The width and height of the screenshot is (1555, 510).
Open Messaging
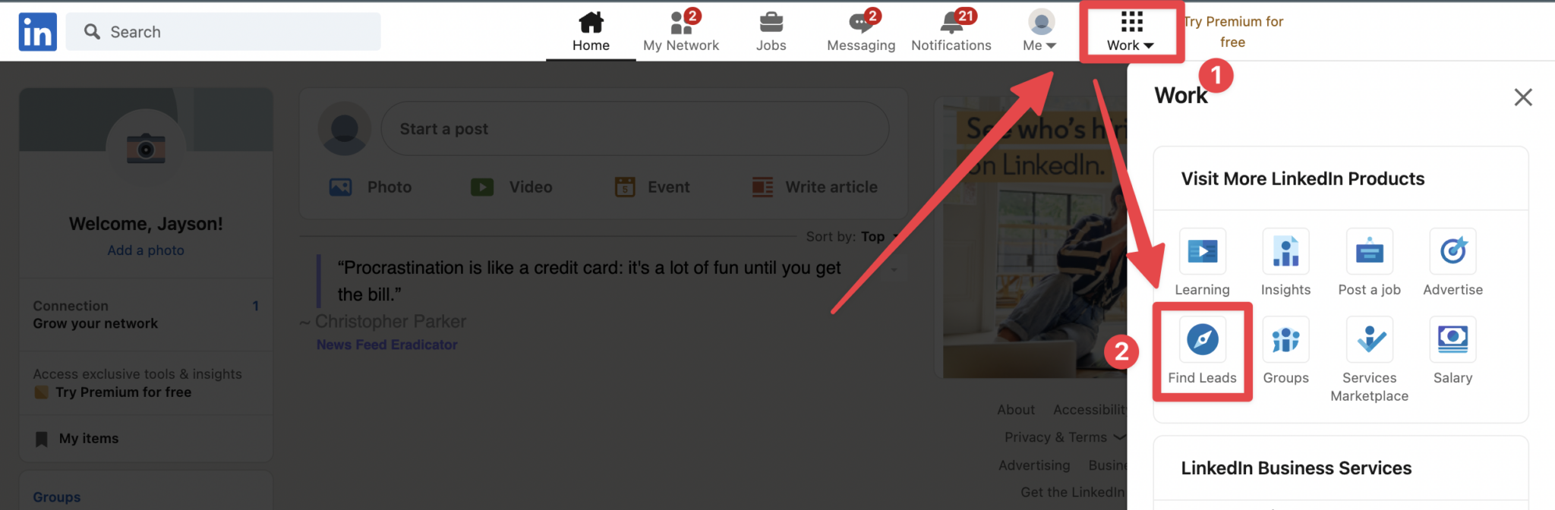pos(861,32)
